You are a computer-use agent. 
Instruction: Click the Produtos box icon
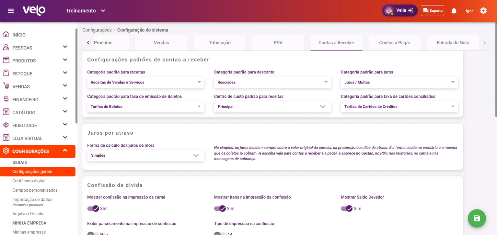pos(6,60)
